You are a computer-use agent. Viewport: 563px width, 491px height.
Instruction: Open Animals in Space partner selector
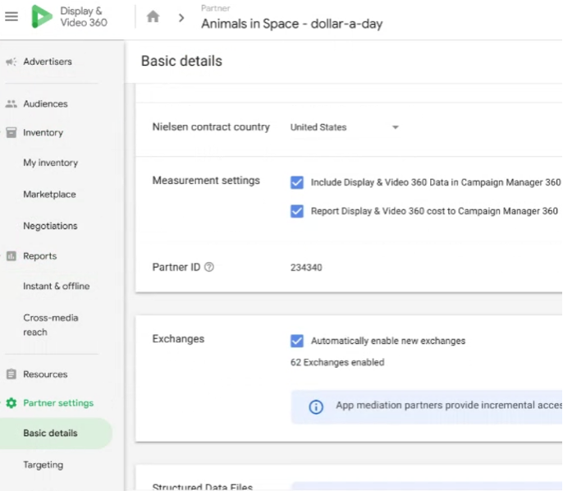291,24
